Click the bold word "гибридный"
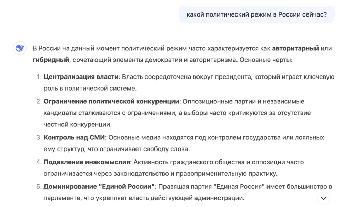 [51, 60]
